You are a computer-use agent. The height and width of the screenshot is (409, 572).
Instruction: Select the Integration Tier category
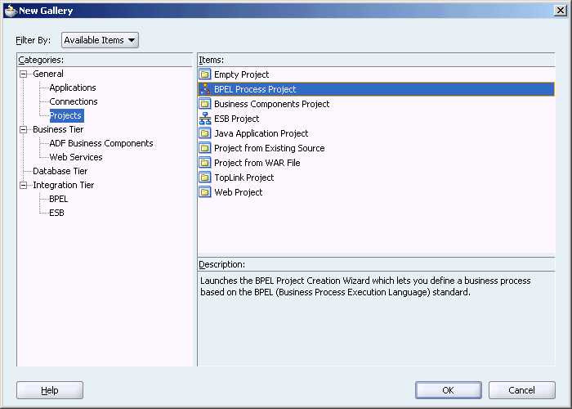coord(63,185)
